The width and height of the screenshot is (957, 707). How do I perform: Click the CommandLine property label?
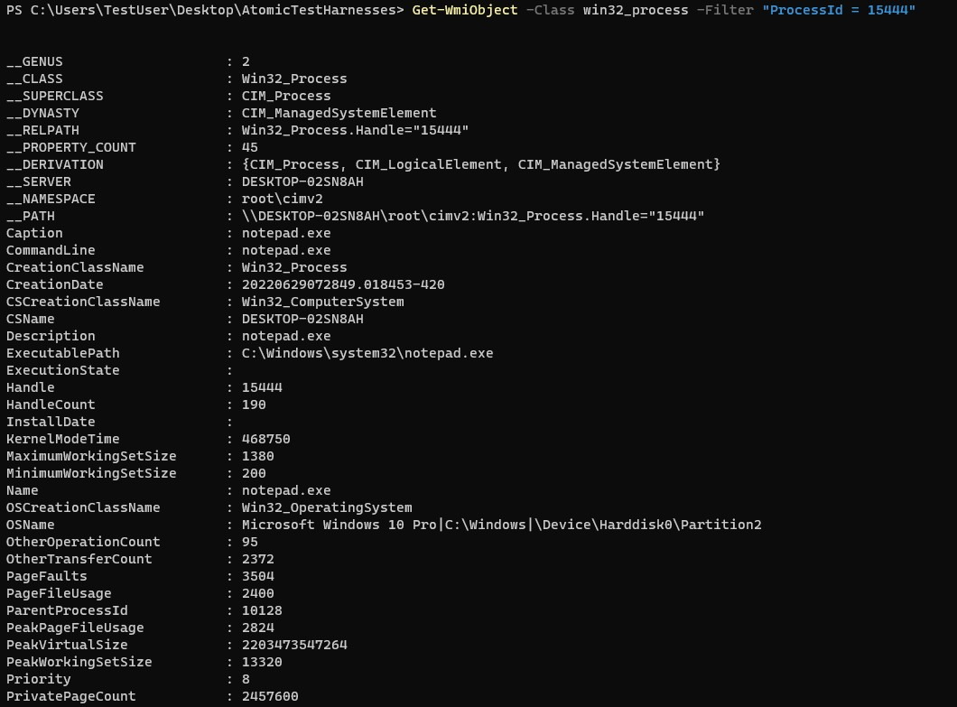point(51,250)
